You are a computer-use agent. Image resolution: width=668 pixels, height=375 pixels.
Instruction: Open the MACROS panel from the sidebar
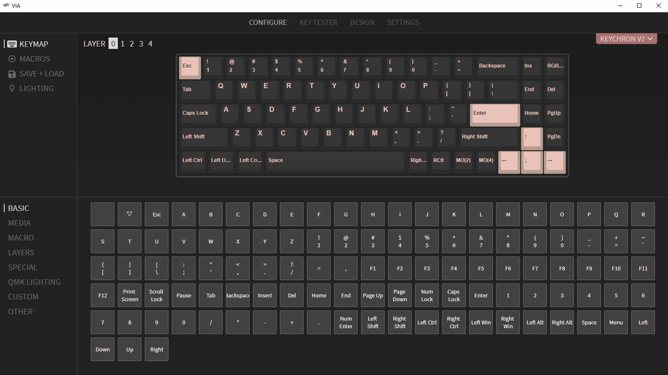point(12,58)
